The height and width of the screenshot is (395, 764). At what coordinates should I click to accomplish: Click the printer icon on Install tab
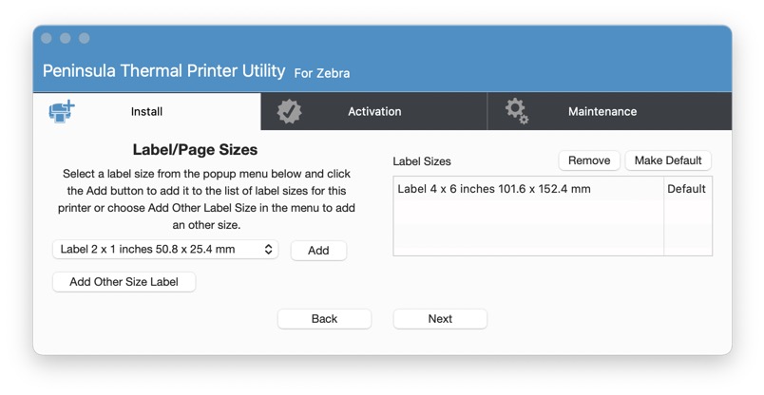tap(62, 111)
